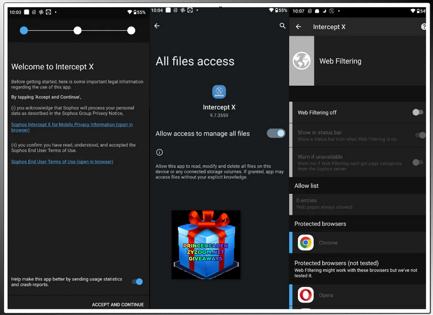433x315 pixels.
Task: Tap Protected browsers section header
Action: [320, 224]
